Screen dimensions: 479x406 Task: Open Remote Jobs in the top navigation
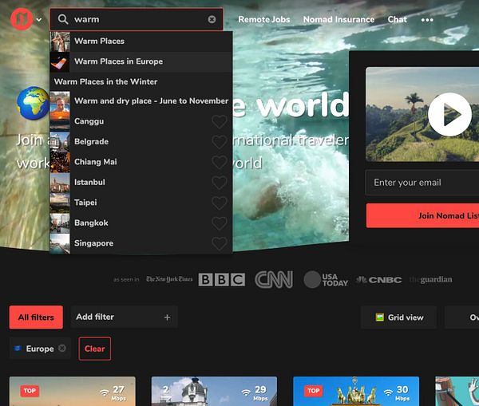264,19
